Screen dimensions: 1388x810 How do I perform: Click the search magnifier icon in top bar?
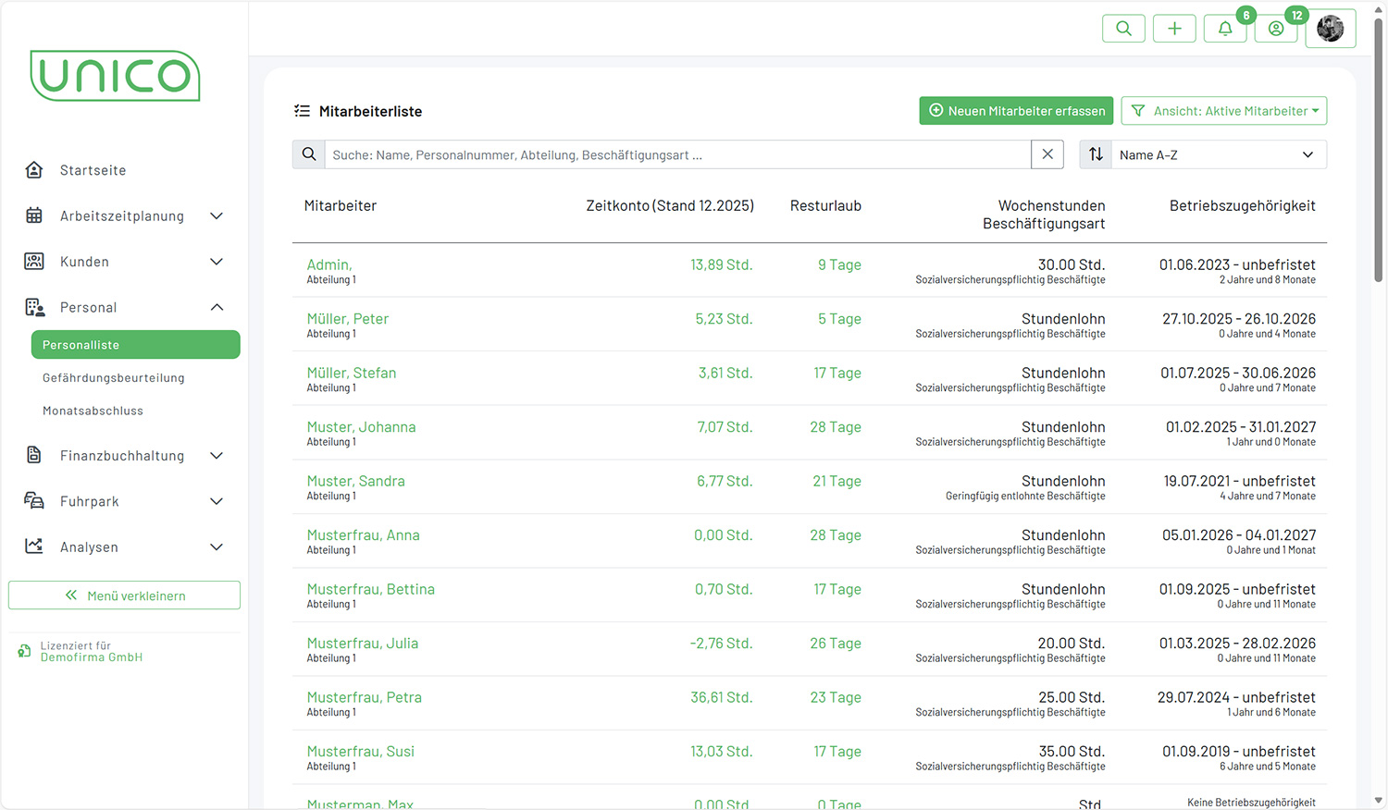click(1123, 29)
